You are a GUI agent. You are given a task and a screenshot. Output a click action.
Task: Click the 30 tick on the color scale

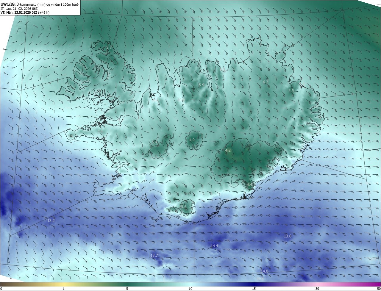(x=317, y=289)
